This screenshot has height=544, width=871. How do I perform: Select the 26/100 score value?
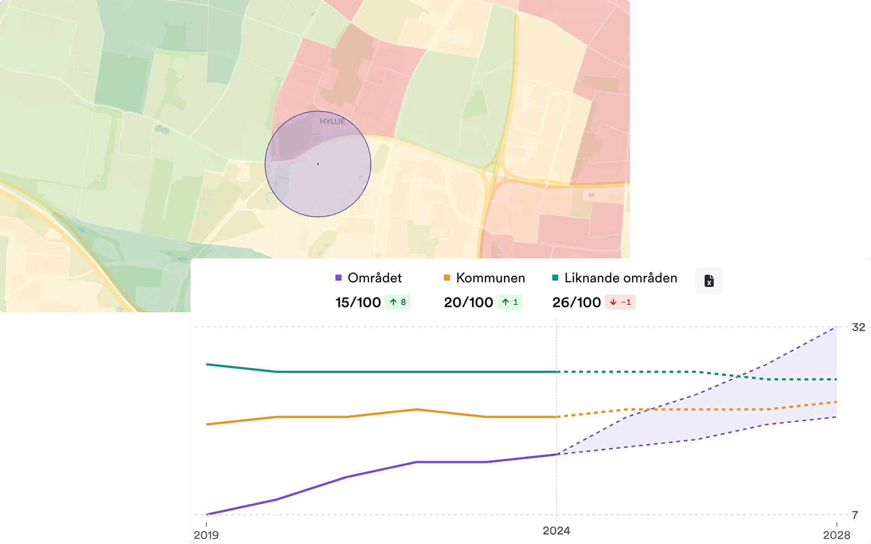tap(576, 302)
